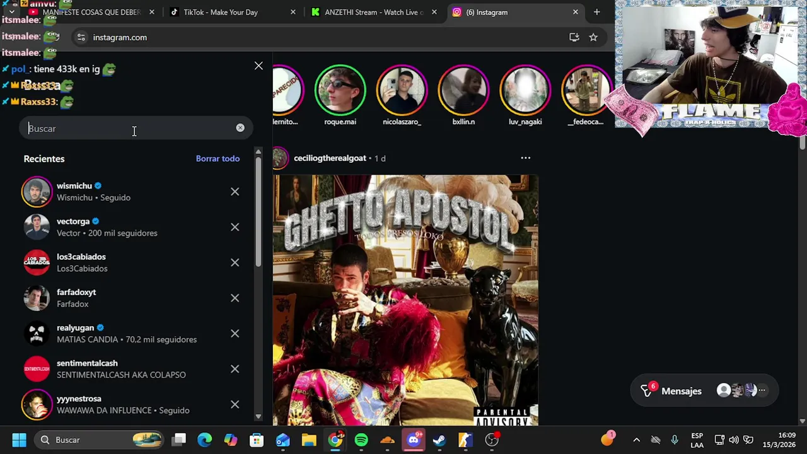View nicolaszaro_ story
Screen dimensions: 807x454
[402, 90]
